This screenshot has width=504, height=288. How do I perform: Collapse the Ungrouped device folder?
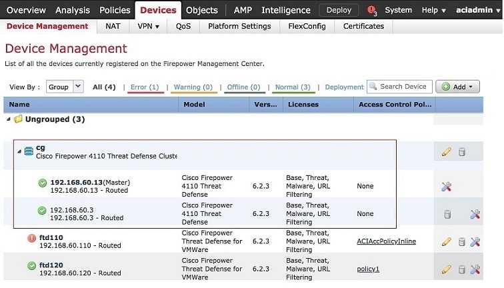[9, 119]
